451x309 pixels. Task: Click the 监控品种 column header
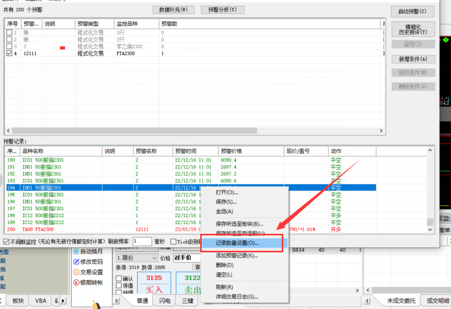137,24
